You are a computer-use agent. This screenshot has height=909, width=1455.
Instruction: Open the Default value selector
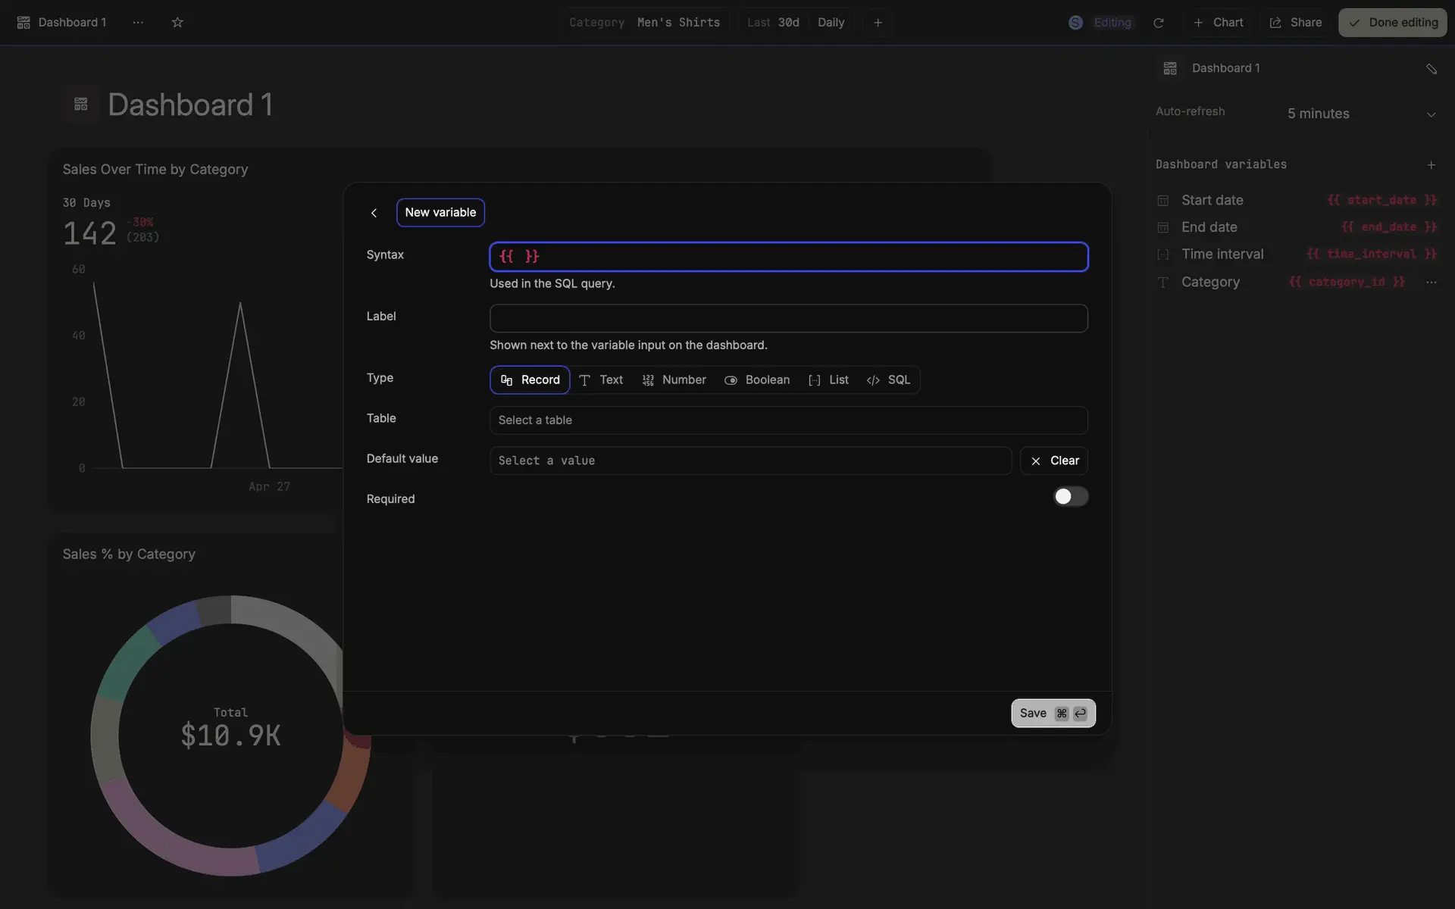click(x=750, y=461)
